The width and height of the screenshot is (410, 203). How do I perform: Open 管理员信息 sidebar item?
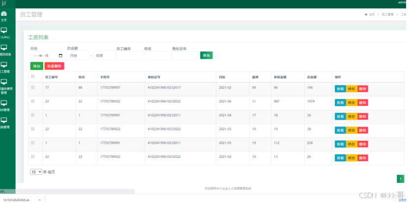point(5,51)
